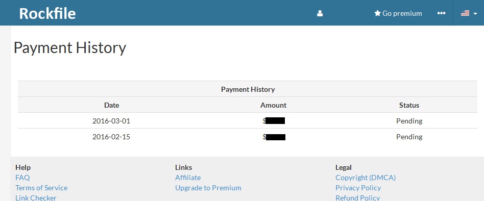This screenshot has height=201, width=484.
Task: Open Copyright (DMCA) page
Action: 366,178
